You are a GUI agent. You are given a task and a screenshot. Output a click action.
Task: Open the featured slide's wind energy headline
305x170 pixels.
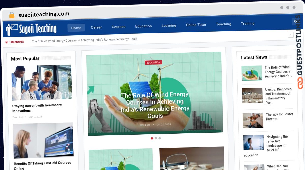tap(155, 105)
